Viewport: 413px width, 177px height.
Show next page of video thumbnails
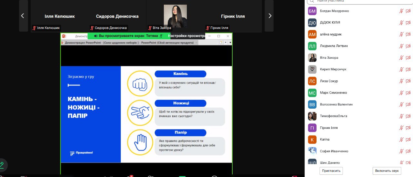[270, 16]
